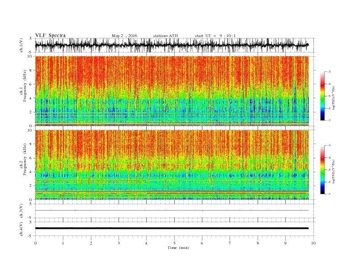Click the ch.1 "Frequency (kHz)" axis label
The image size is (353, 273).
pyautogui.click(x=25, y=86)
